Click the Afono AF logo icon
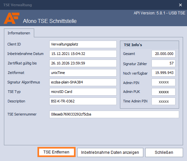 click(x=12, y=18)
